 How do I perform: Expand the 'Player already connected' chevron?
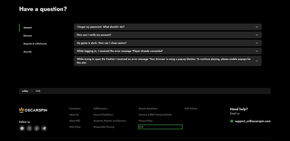coord(257,51)
